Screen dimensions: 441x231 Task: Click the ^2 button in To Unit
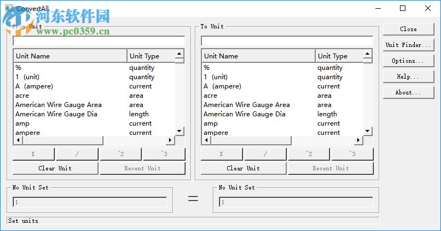pos(309,154)
